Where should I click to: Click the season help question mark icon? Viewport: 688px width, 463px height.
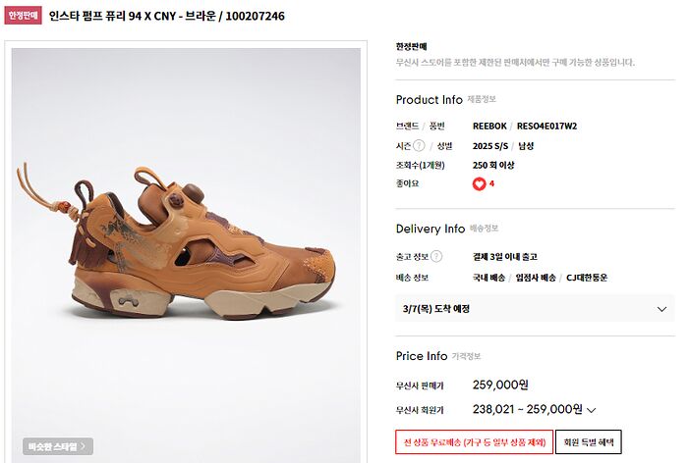click(x=419, y=145)
